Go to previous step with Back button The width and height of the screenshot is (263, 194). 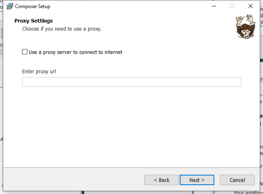[x=162, y=180]
